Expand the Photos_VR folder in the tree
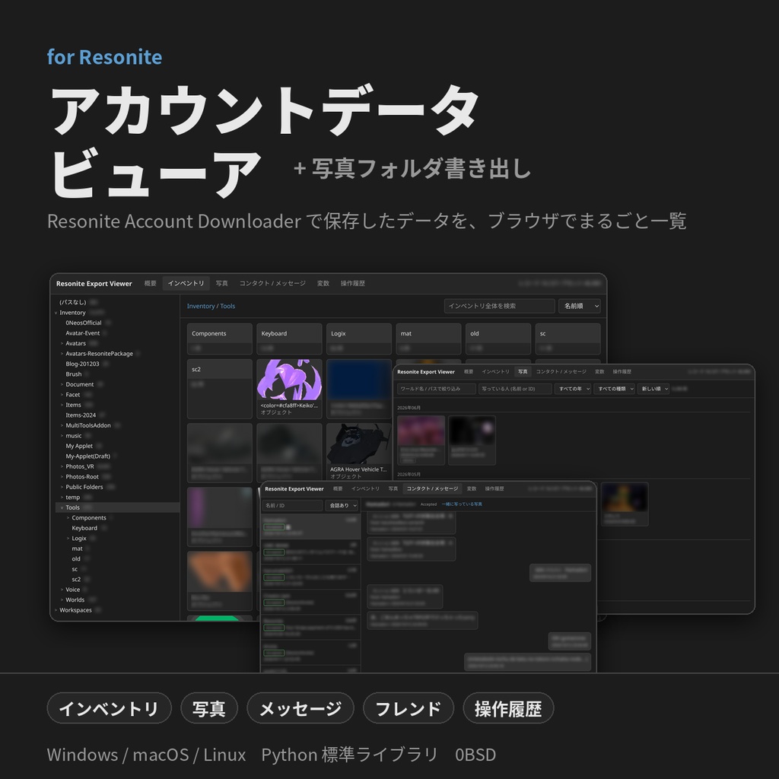 point(62,466)
